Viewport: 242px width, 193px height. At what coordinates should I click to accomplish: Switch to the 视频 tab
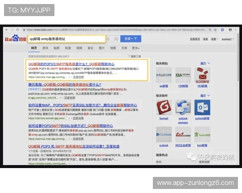(x=79, y=48)
